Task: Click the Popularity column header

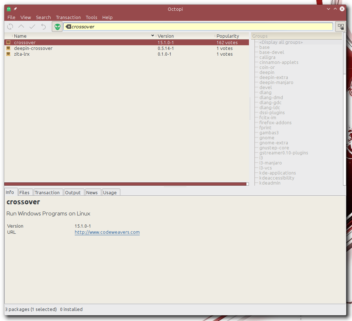Action: tap(228, 36)
